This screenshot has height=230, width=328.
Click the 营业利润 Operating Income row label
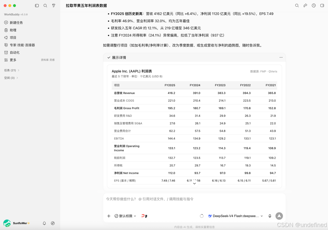click(x=127, y=148)
